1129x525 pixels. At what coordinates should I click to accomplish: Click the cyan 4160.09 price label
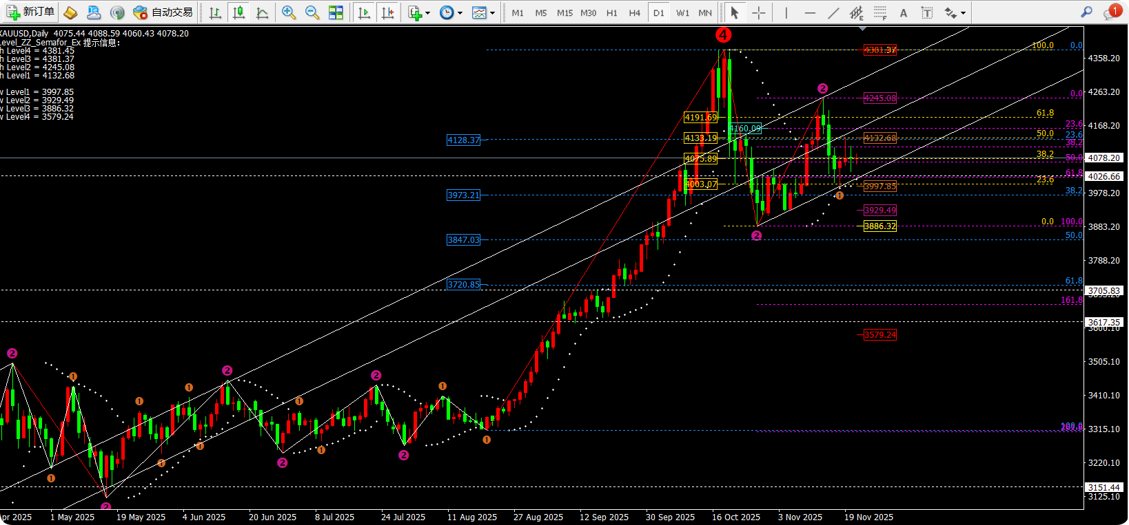(x=745, y=128)
